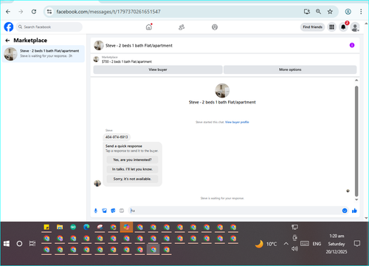
Task: Click the back arrow beside Marketplace
Action: pyautogui.click(x=7, y=41)
